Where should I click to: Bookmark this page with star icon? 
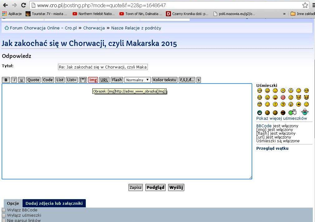[x=305, y=5]
